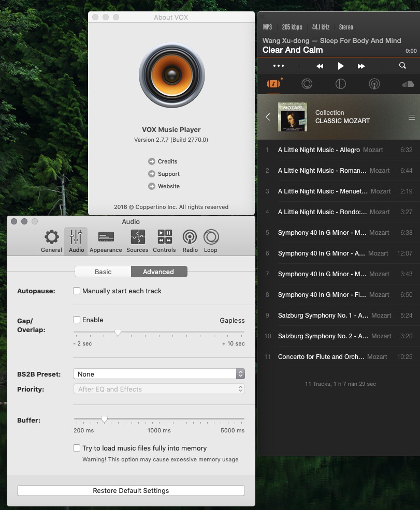Select track A Little Night Music - Allegro
The height and width of the screenshot is (510, 420).
pyautogui.click(x=339, y=150)
